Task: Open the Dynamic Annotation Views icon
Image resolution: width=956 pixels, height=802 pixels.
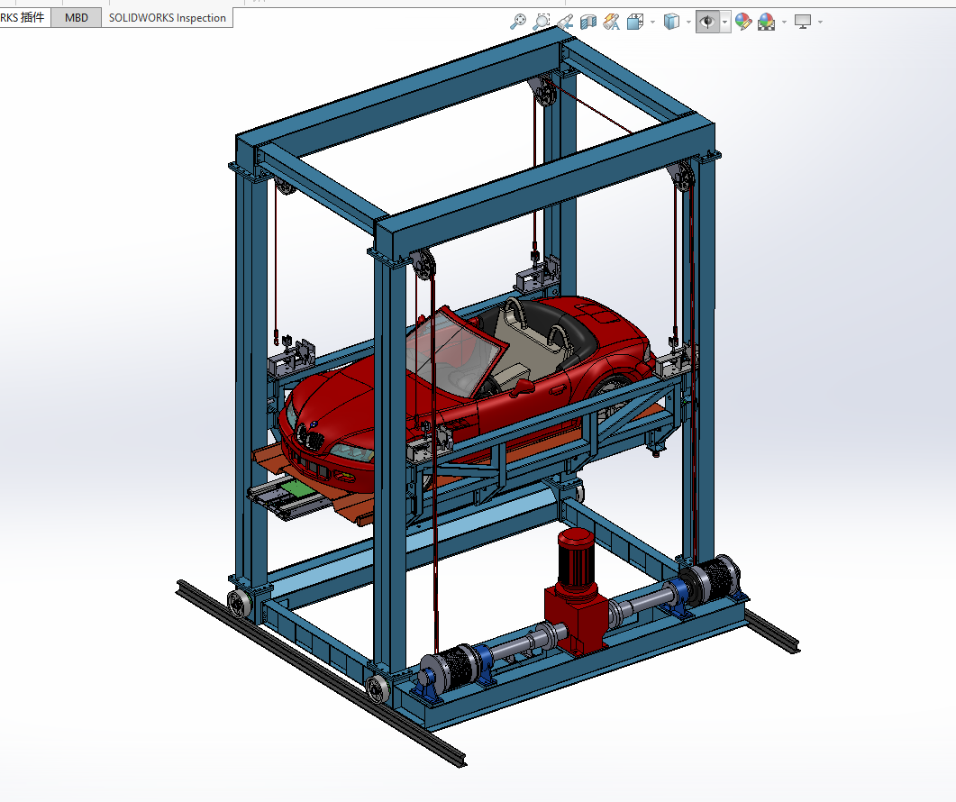Action: pos(611,22)
